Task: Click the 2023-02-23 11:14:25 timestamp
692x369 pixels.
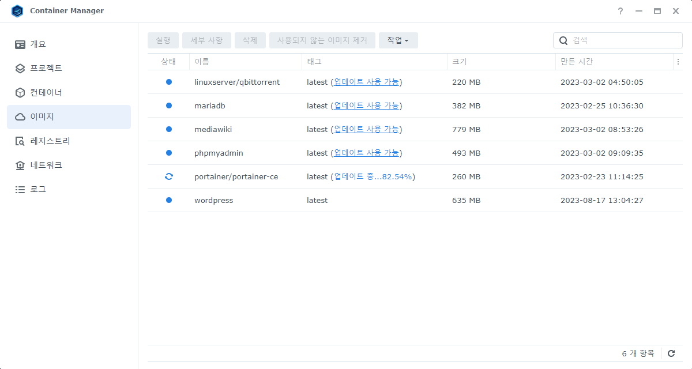Action: [x=602, y=176]
